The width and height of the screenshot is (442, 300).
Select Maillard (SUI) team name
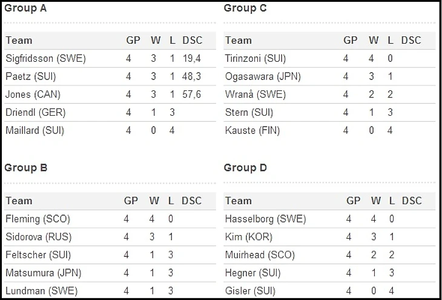tap(35, 130)
